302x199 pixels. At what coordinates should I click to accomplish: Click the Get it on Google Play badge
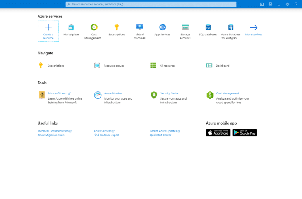point(245,132)
